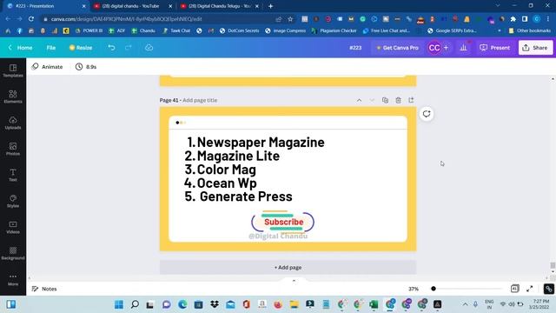Expand the page thumbnails strip chevron
The image size is (556, 313).
coord(294,281)
